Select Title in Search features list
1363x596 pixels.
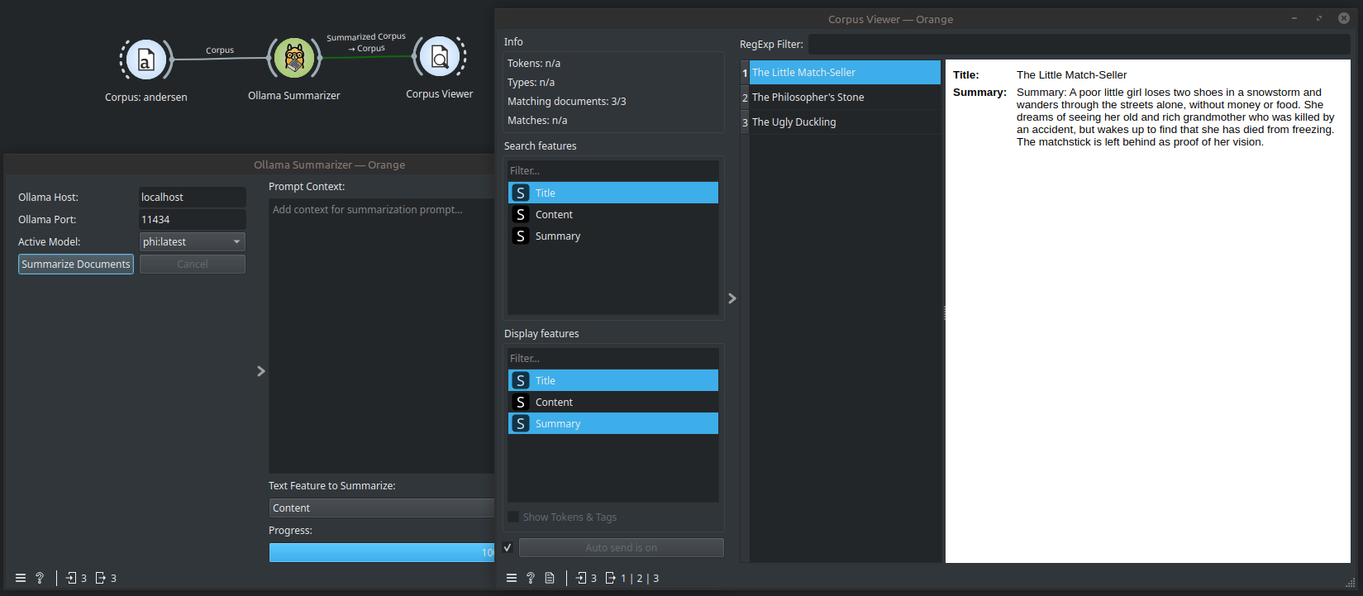pos(613,193)
